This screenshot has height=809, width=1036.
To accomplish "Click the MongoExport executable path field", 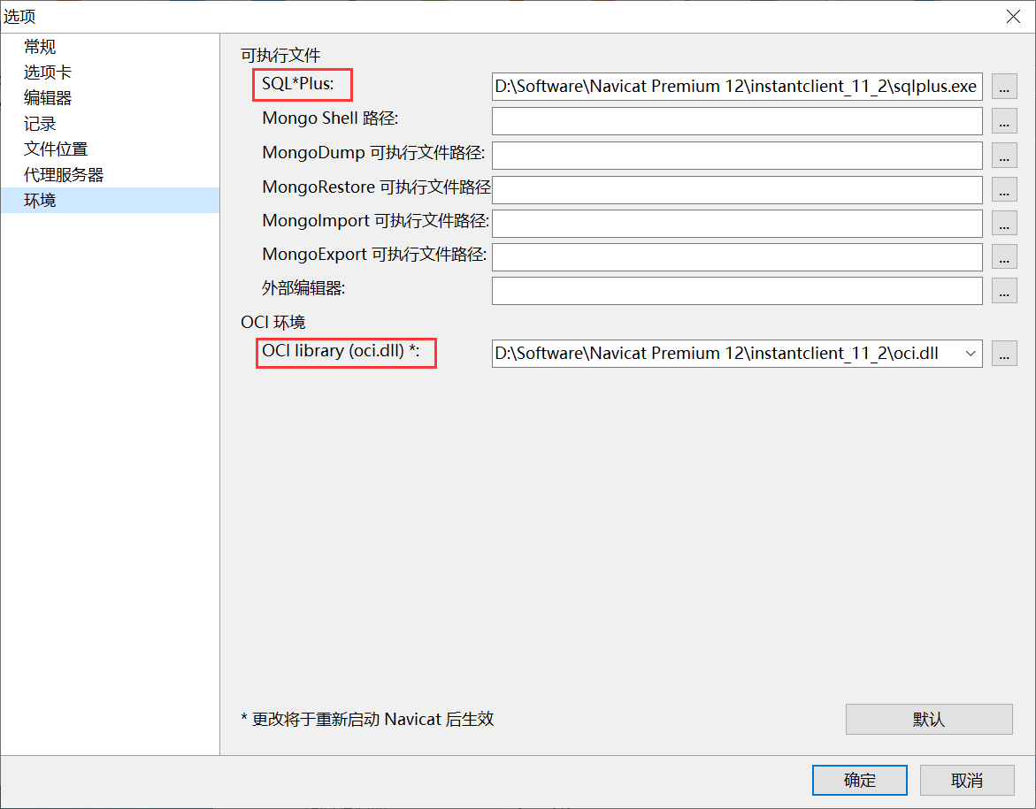I will pos(737,257).
